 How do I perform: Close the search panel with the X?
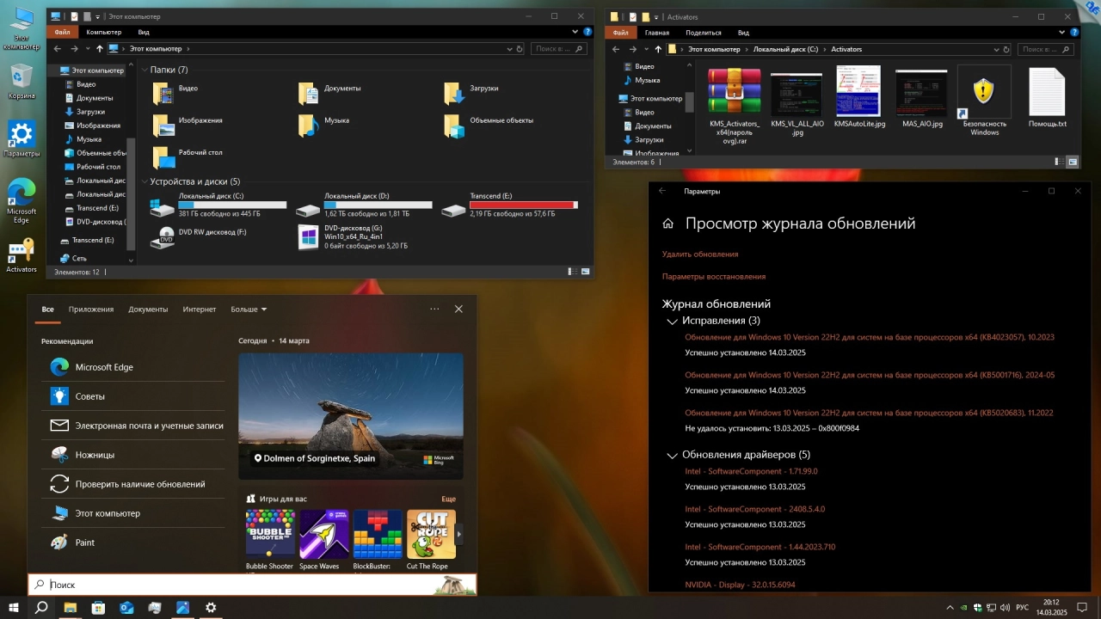pyautogui.click(x=458, y=309)
